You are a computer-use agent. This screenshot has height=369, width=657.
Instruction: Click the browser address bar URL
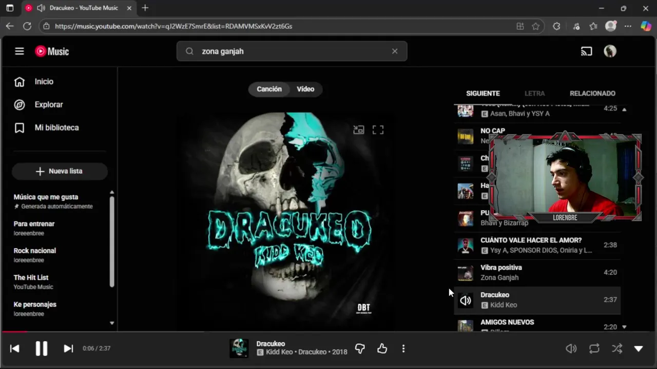[x=173, y=26]
